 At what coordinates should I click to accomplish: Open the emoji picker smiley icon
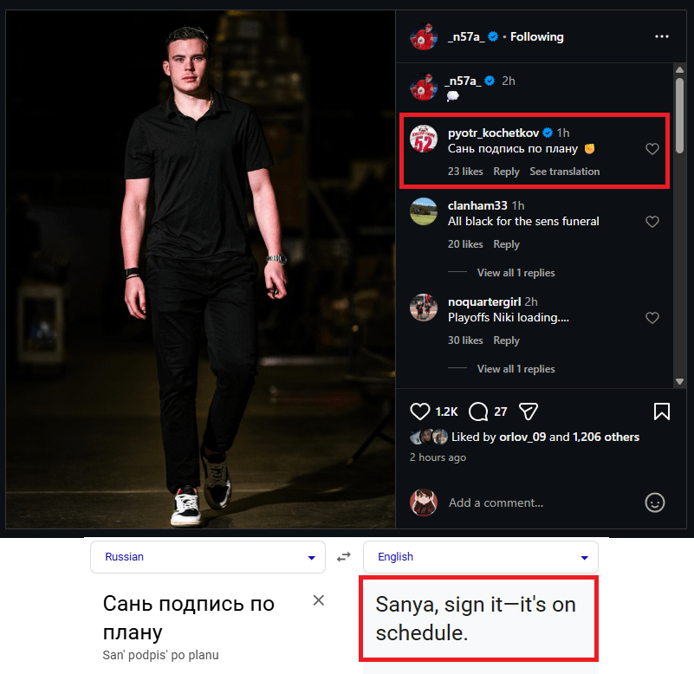(x=655, y=502)
